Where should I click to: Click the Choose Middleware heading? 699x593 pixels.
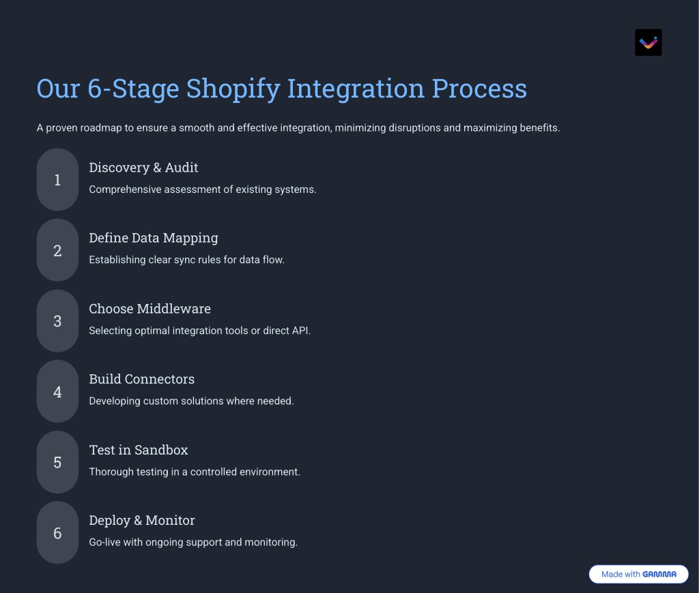click(149, 309)
